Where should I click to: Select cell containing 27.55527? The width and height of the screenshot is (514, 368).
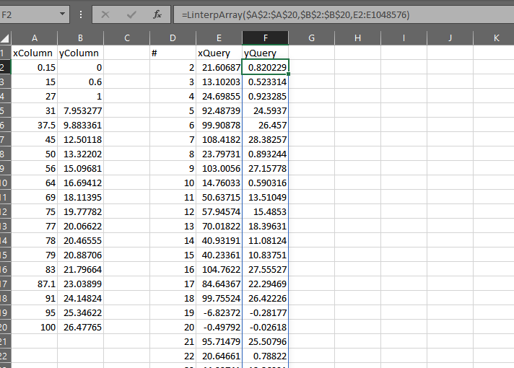pyautogui.click(x=265, y=269)
